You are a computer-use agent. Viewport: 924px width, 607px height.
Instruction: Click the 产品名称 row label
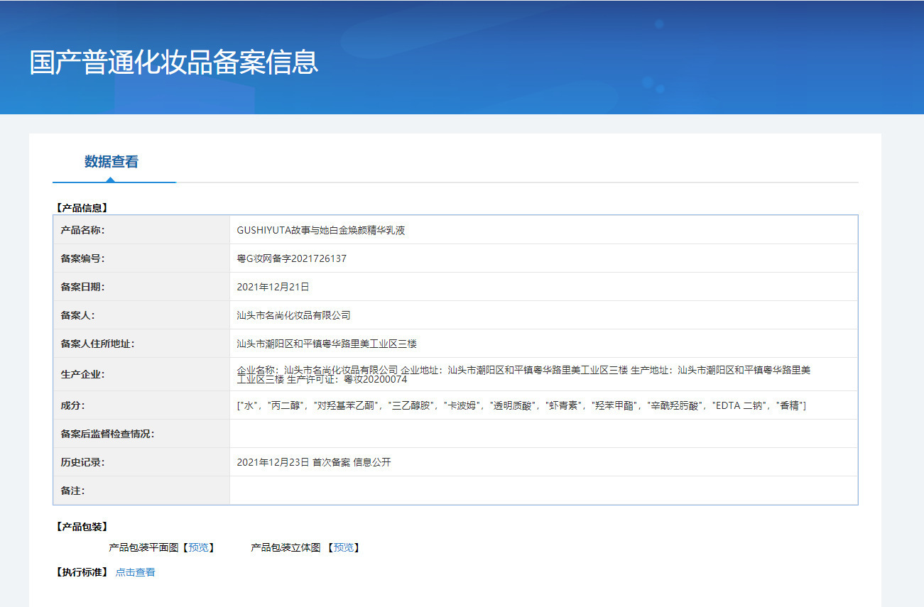(x=82, y=230)
